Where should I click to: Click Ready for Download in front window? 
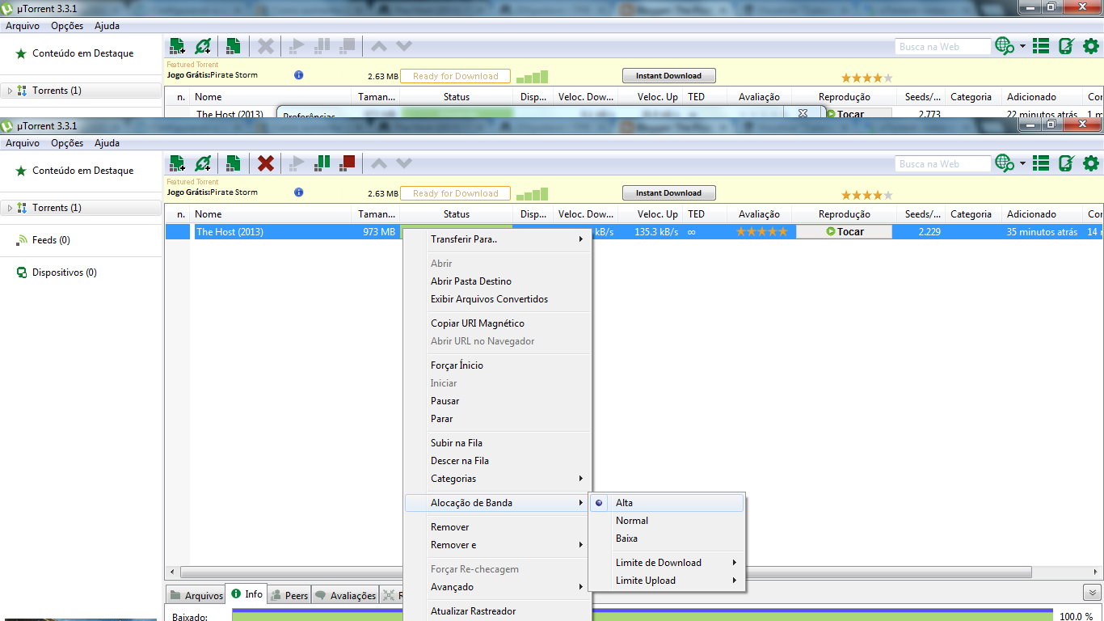point(455,193)
